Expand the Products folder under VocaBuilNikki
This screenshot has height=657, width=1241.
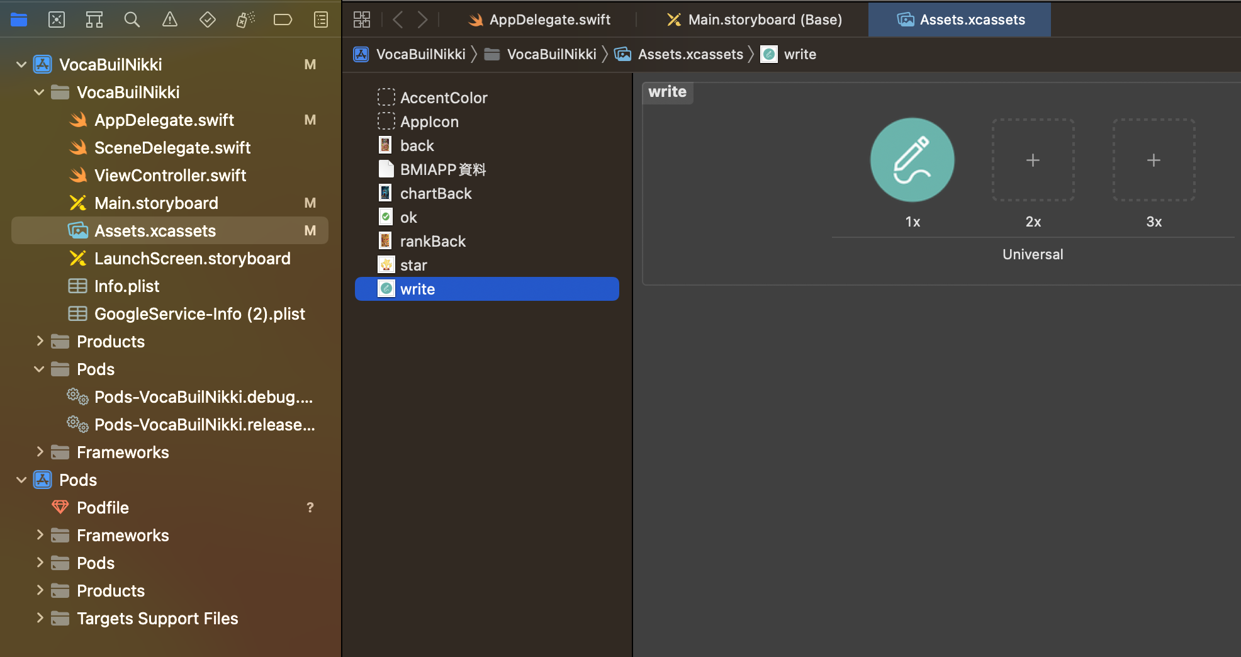pos(39,342)
